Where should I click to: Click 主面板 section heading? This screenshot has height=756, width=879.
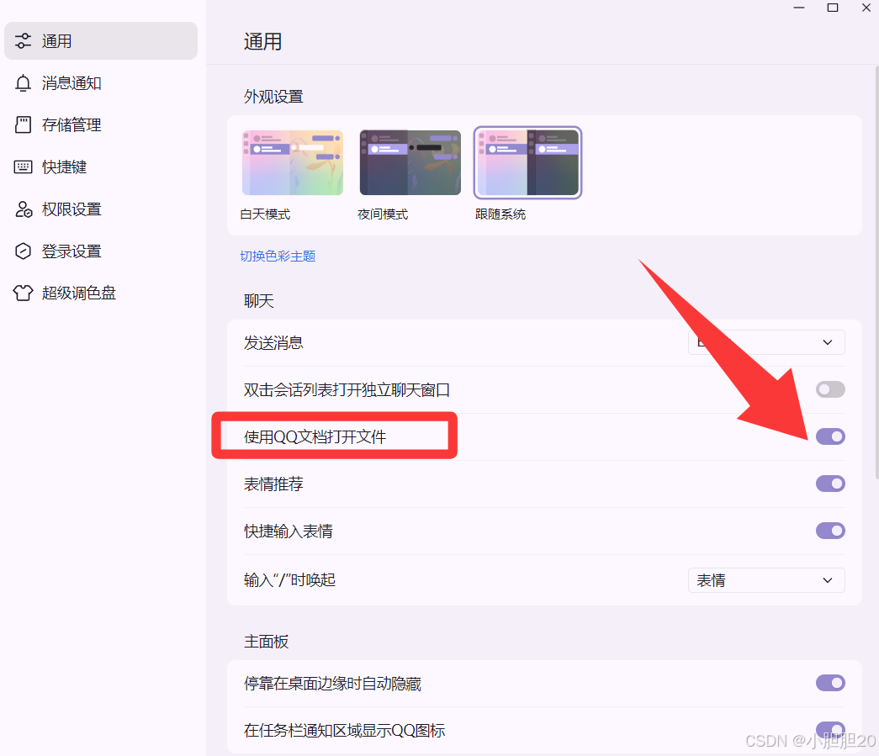[x=267, y=641]
